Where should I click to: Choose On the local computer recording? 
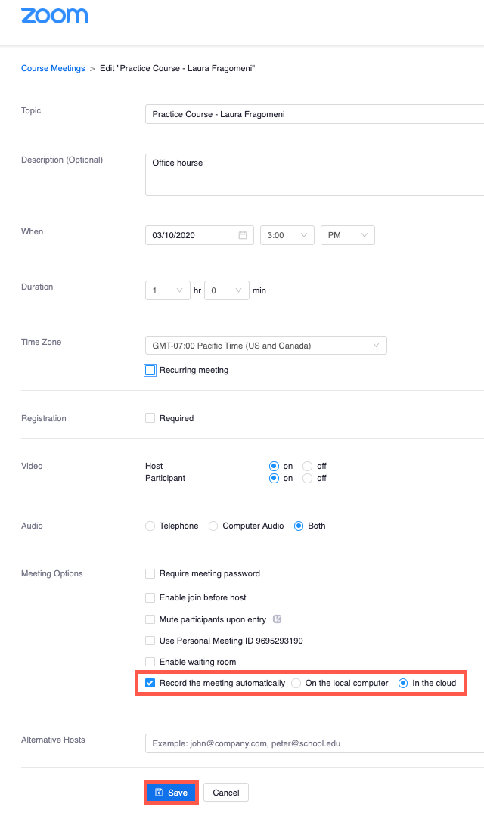(296, 684)
